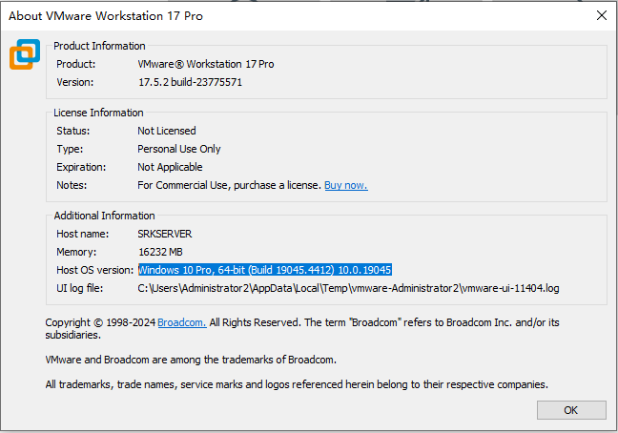Click the dialog title About VMware Workstation 17 Pro
618x433 pixels.
tap(106, 16)
